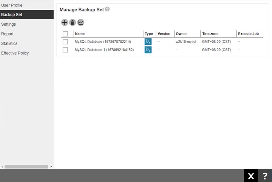The image size is (272, 182).
Task: Select checkbox for MySQL Database 1 row
Action: point(65,50)
